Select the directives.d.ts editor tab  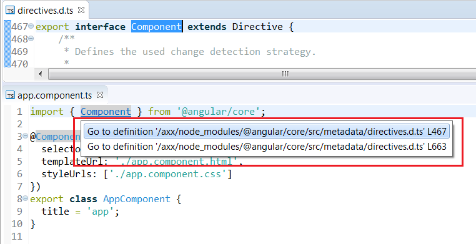(45, 11)
